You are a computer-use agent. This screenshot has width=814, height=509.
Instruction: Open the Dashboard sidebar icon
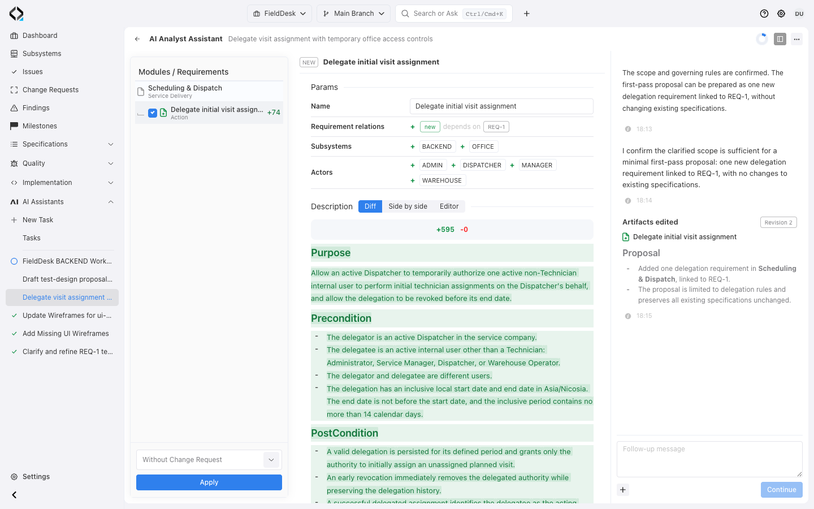[14, 36]
